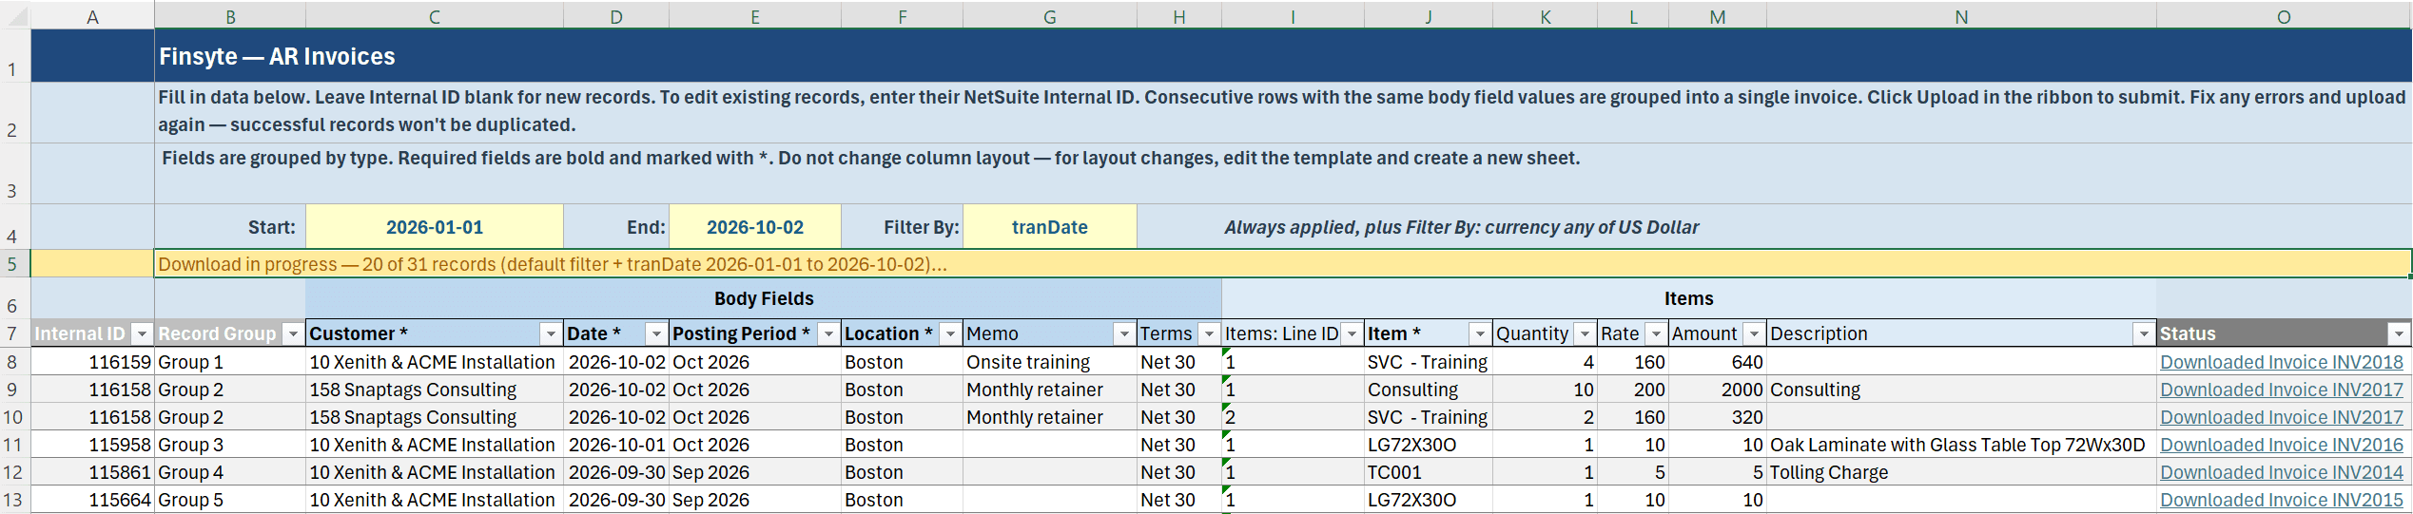Select the Amount cell 2000
This screenshot has width=2413, height=514.
(1718, 390)
